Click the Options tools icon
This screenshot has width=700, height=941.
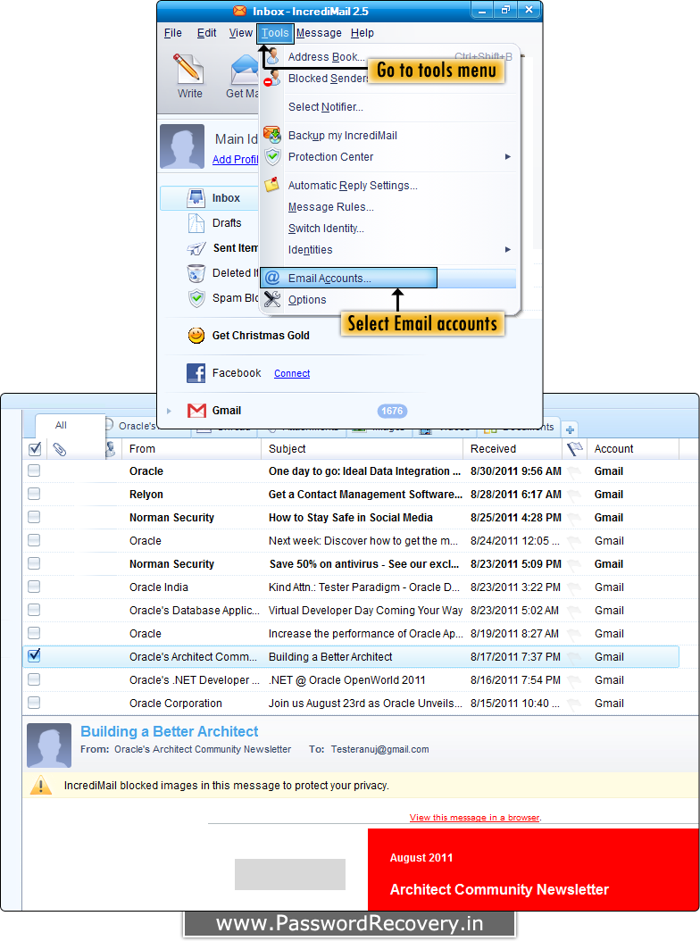coord(272,299)
